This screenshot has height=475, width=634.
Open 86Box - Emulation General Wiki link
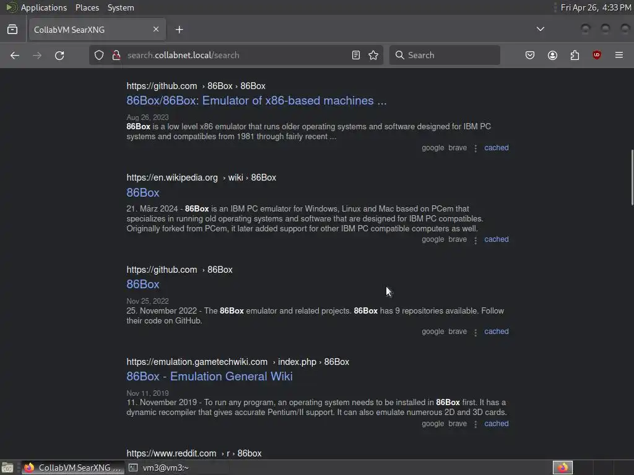(x=209, y=377)
